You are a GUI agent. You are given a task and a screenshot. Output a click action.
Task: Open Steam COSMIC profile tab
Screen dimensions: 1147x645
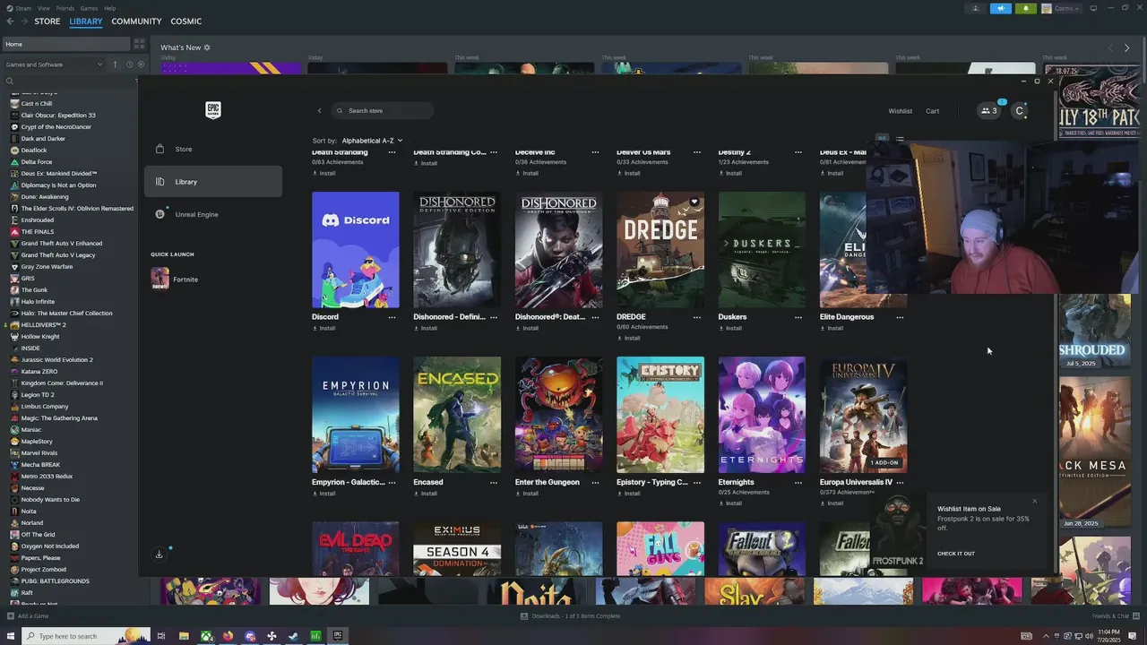coord(185,21)
